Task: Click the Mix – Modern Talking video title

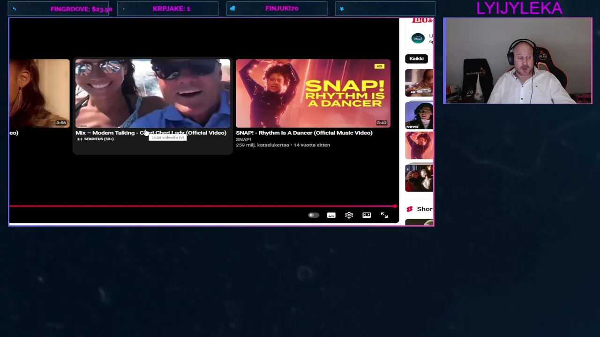Action: click(x=151, y=133)
